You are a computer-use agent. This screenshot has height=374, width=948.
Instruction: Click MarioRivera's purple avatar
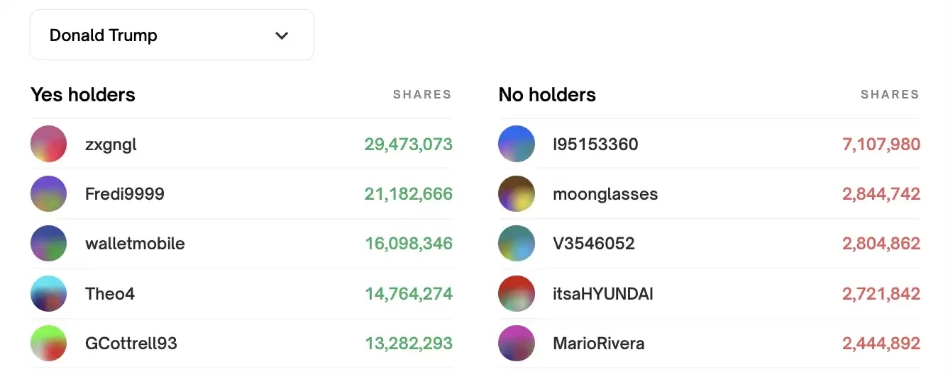pyautogui.click(x=517, y=344)
